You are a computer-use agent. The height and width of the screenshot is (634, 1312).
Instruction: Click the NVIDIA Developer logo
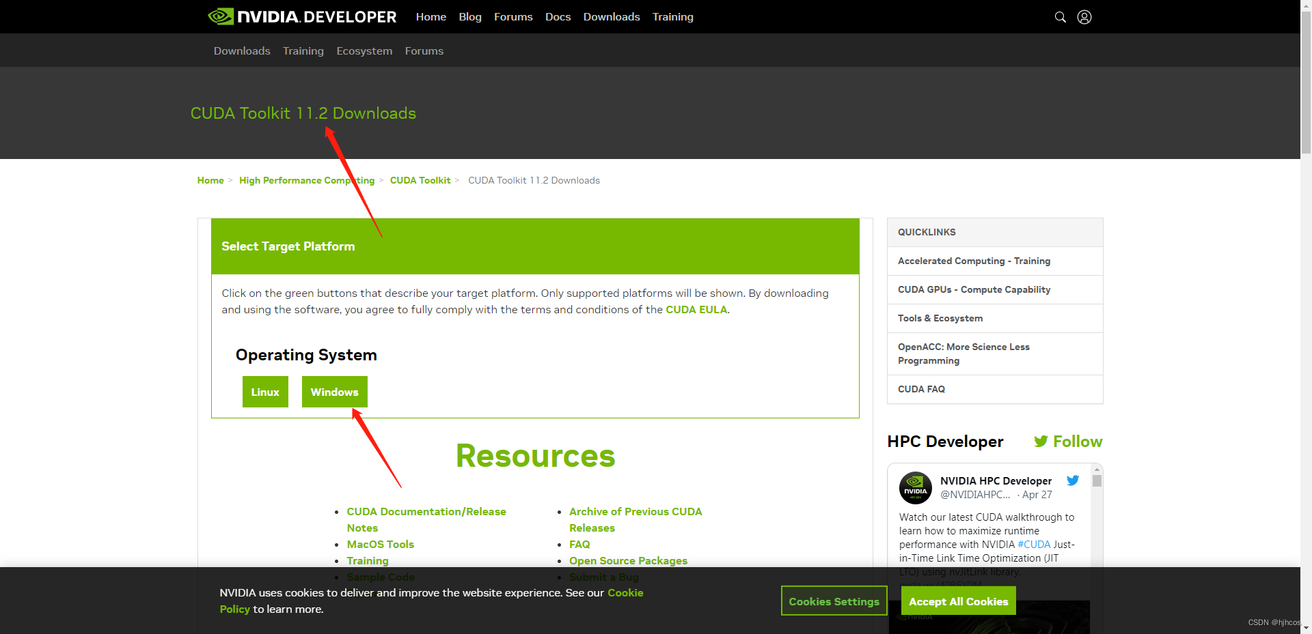click(x=302, y=16)
